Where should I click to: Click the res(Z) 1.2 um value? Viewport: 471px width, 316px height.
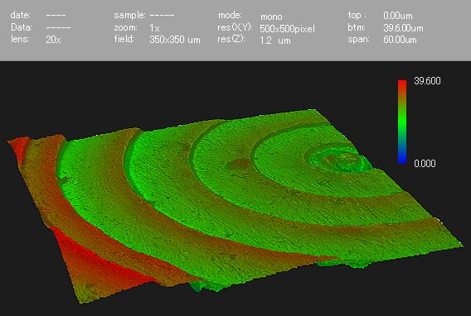click(275, 41)
